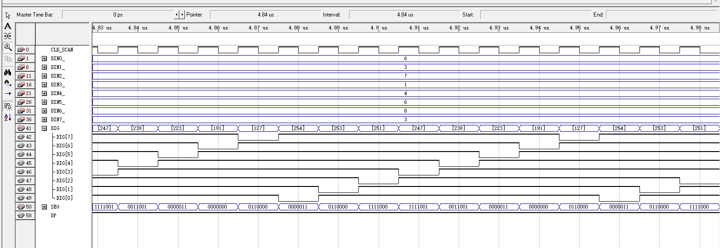The image size is (720, 248).
Task: Click the blue arrow Replace icon
Action: click(8, 93)
